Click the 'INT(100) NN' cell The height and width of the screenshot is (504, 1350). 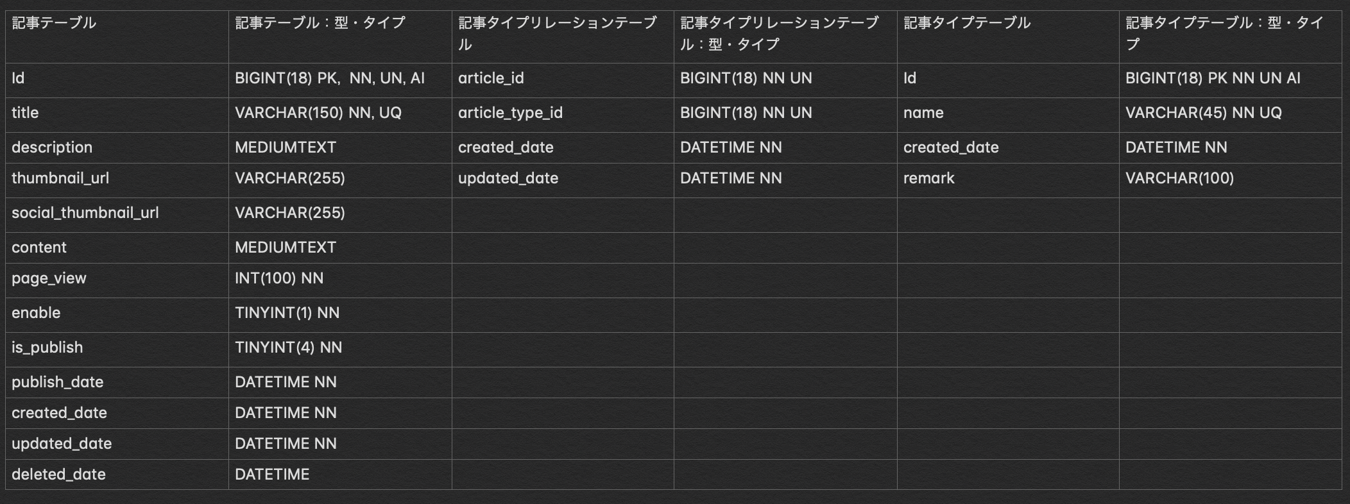(x=340, y=280)
